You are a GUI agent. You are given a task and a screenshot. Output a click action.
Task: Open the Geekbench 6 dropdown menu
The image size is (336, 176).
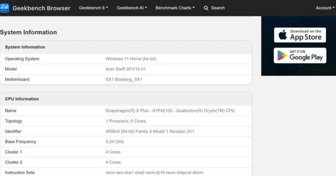[93, 8]
